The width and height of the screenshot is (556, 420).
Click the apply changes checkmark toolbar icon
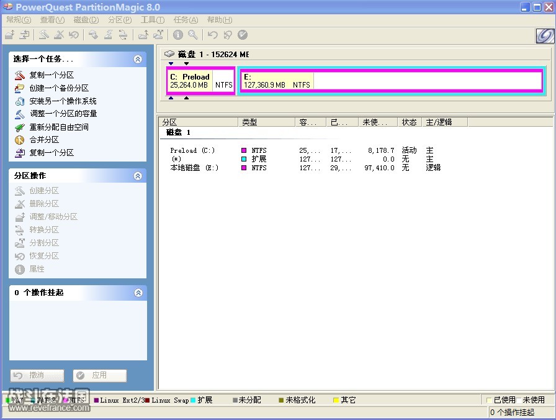tap(243, 35)
